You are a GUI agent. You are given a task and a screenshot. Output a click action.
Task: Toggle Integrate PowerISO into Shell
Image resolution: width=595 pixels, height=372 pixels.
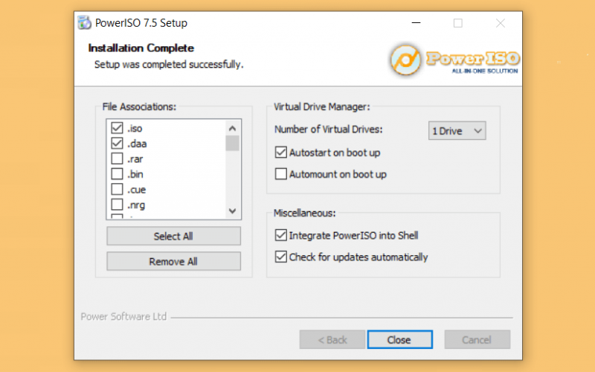click(281, 235)
